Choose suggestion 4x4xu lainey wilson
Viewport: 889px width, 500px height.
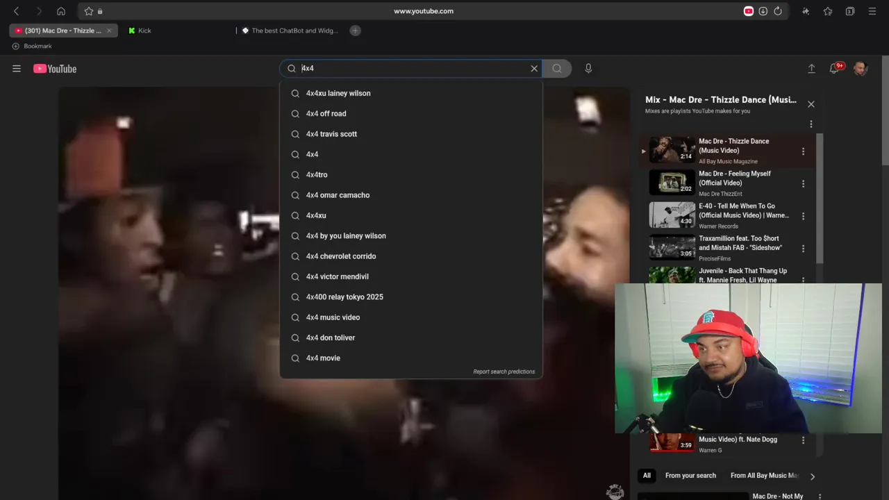[x=411, y=93]
